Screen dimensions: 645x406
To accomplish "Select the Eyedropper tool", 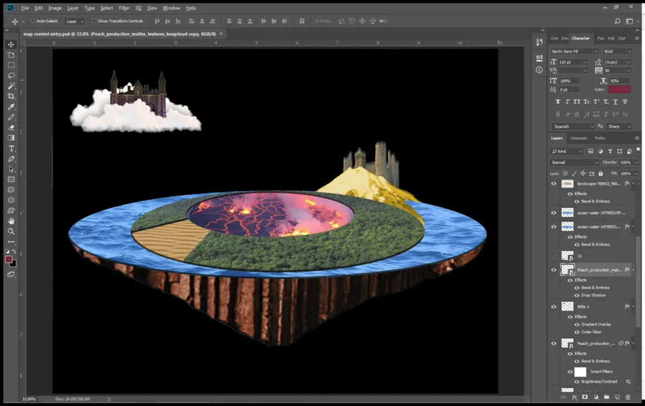I will (11, 107).
